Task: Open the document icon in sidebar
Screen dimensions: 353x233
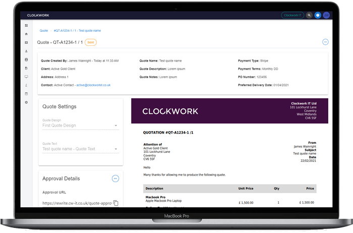Action: point(26,68)
